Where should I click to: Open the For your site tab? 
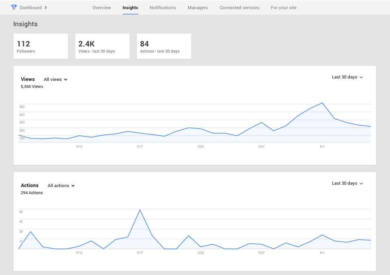pyautogui.click(x=283, y=8)
